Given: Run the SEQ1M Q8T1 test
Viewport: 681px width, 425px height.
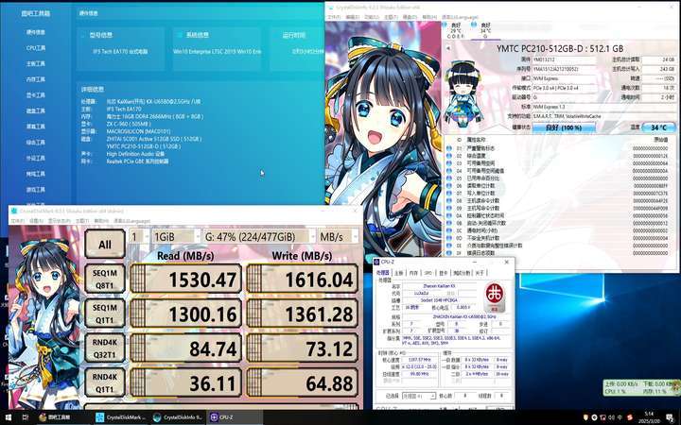Looking at the screenshot, I should pos(105,279).
